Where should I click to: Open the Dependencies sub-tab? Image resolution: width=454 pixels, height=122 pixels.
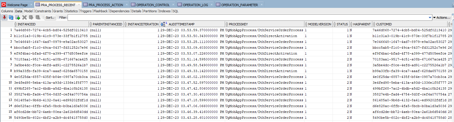click(x=120, y=11)
